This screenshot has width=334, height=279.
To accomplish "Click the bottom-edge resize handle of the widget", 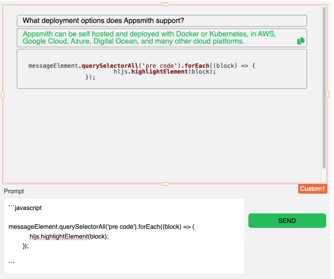I will (165, 184).
